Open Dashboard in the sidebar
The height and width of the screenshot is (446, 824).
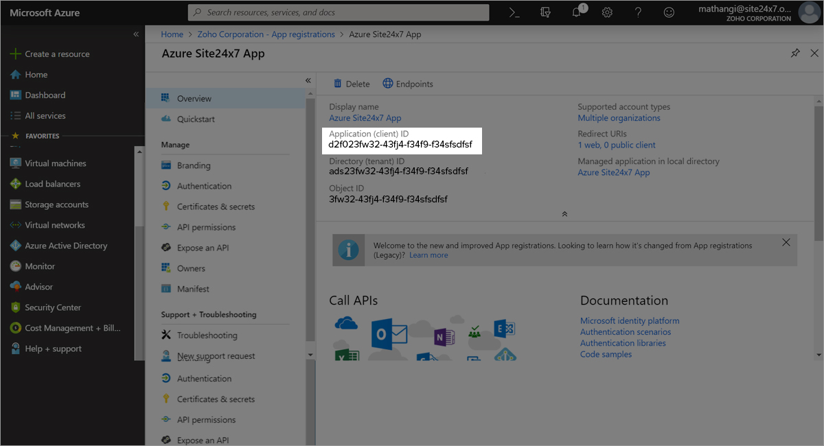(x=38, y=95)
